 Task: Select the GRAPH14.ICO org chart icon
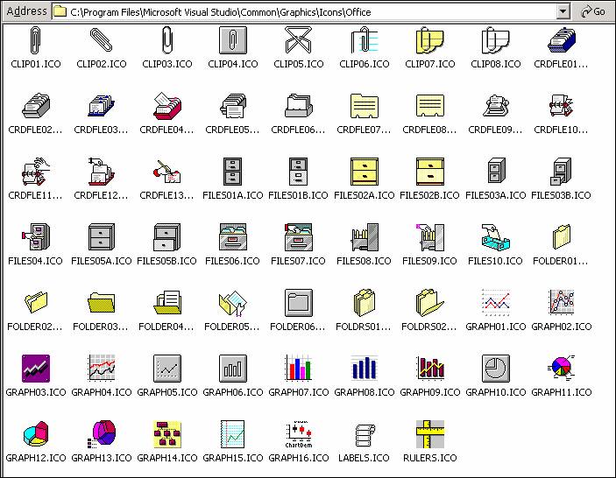[166, 433]
